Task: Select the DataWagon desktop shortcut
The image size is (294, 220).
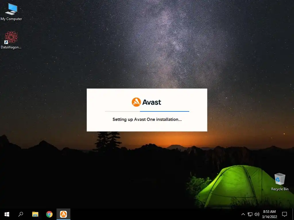Action: coord(11,40)
